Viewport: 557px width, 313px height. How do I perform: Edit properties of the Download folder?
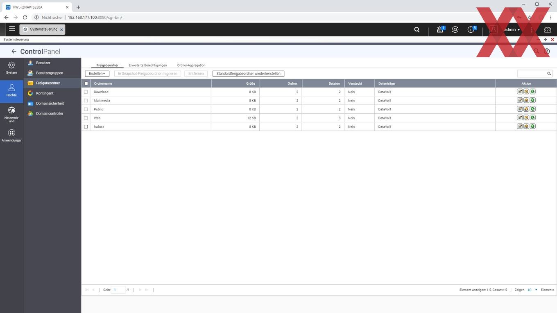point(520,92)
